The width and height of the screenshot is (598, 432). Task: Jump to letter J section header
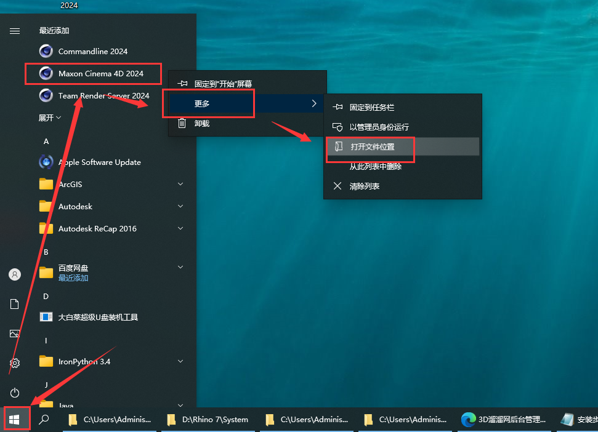click(x=46, y=385)
